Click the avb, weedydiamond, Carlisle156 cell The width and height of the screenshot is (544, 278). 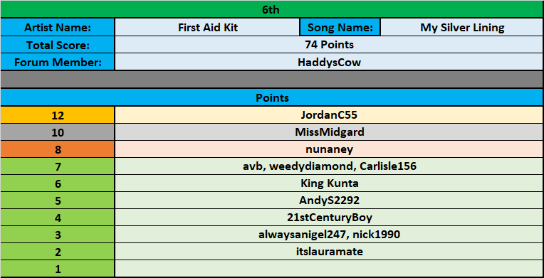click(x=329, y=166)
